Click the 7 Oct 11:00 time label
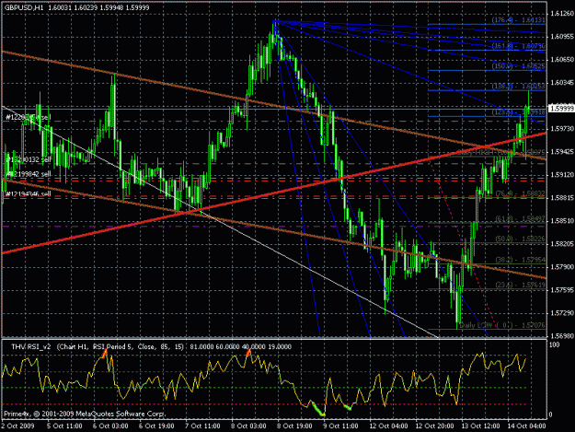This screenshot has width=575, height=432. 202,426
